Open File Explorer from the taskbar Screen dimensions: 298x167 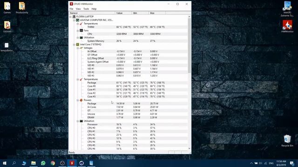34,163
